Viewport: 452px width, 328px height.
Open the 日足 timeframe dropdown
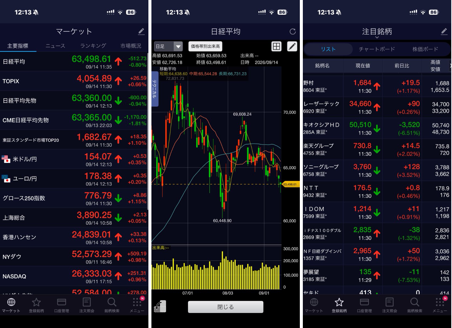pos(168,46)
